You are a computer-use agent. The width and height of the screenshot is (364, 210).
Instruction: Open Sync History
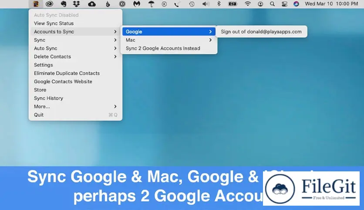point(75,98)
